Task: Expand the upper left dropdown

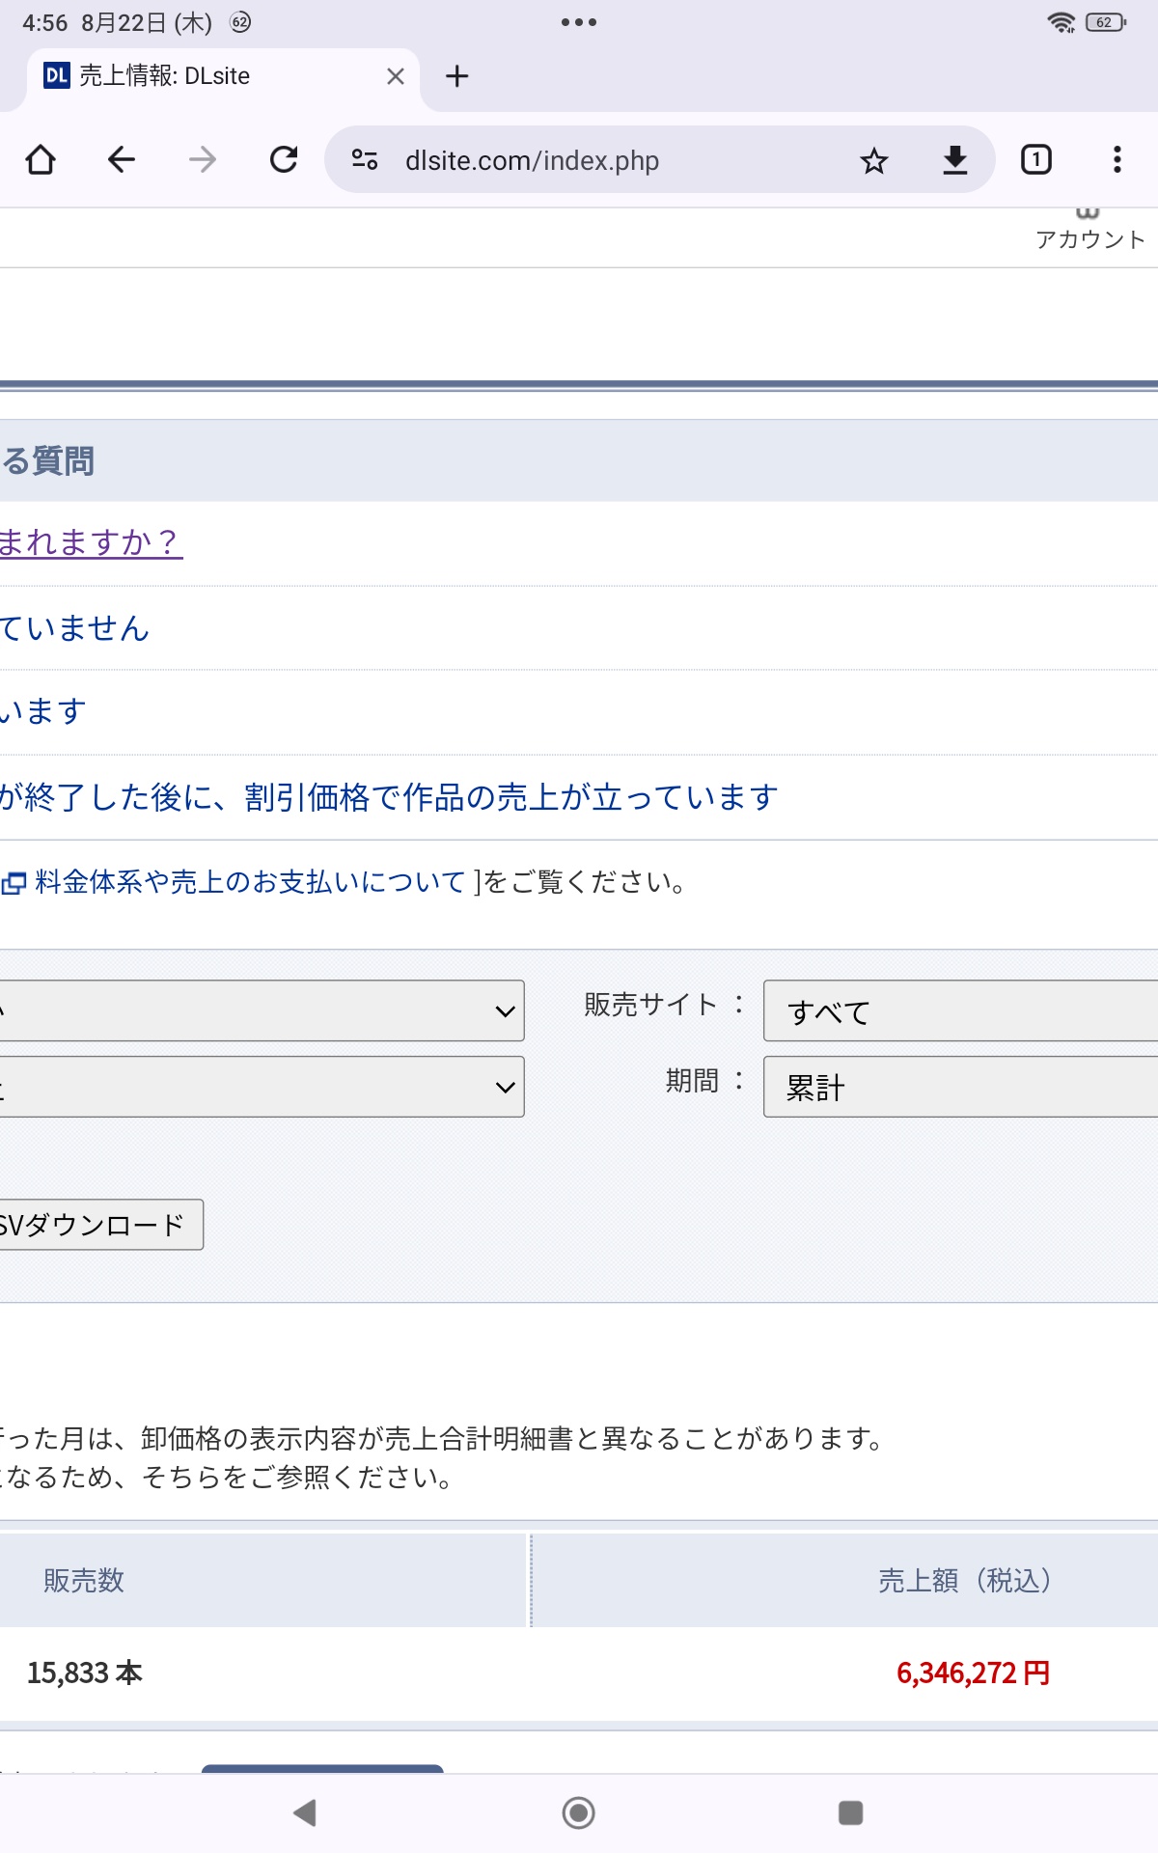Action: click(262, 1011)
